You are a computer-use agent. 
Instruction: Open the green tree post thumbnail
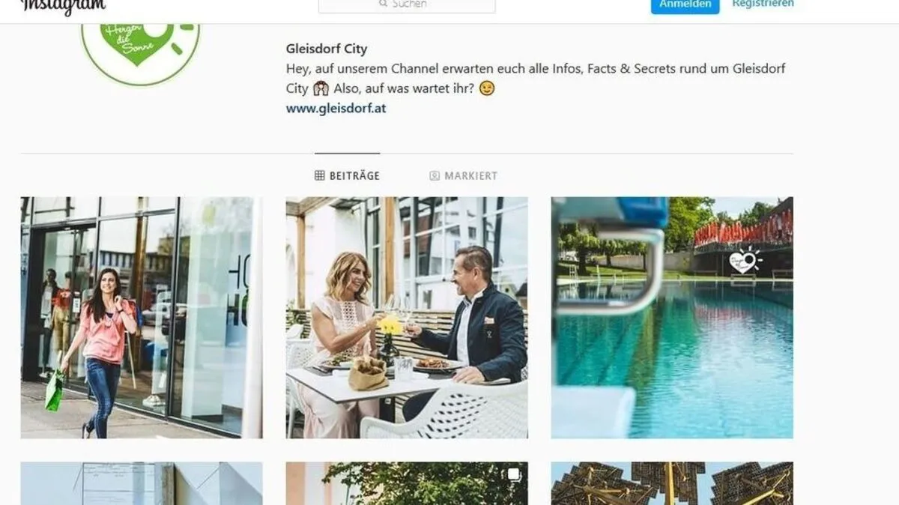click(x=407, y=483)
